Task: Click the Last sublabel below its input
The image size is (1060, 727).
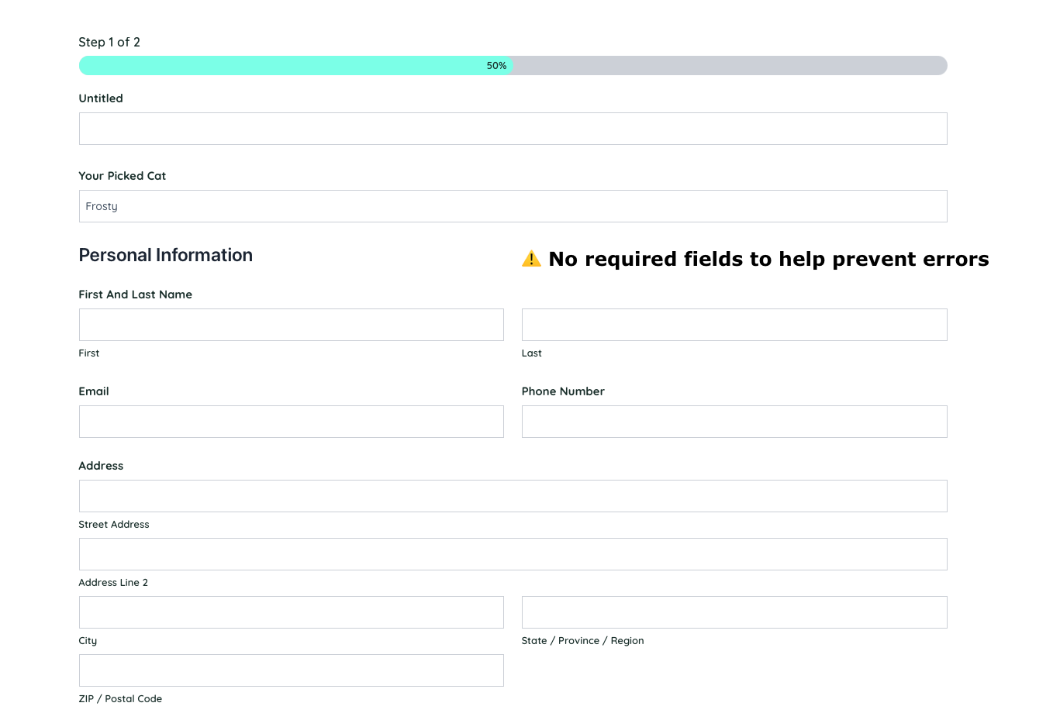Action: pyautogui.click(x=531, y=353)
